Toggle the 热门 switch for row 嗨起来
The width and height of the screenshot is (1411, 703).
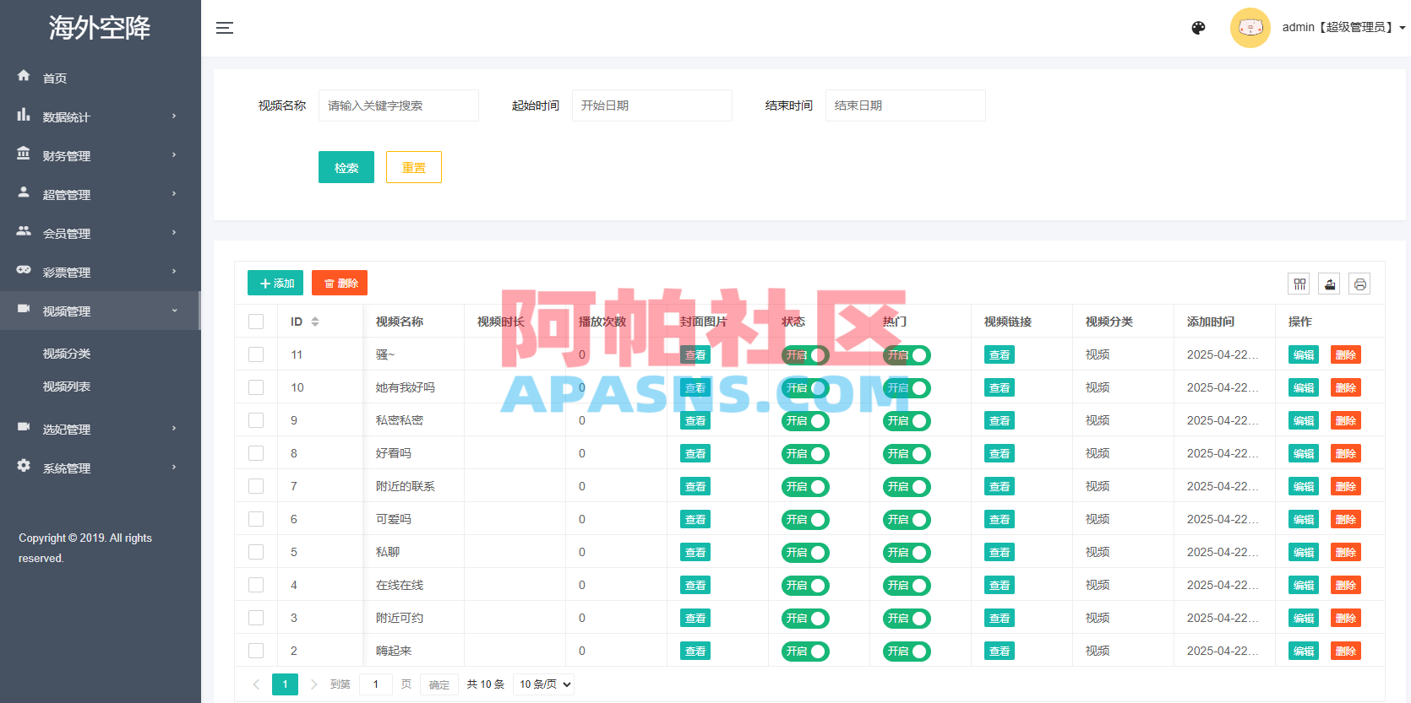907,652
